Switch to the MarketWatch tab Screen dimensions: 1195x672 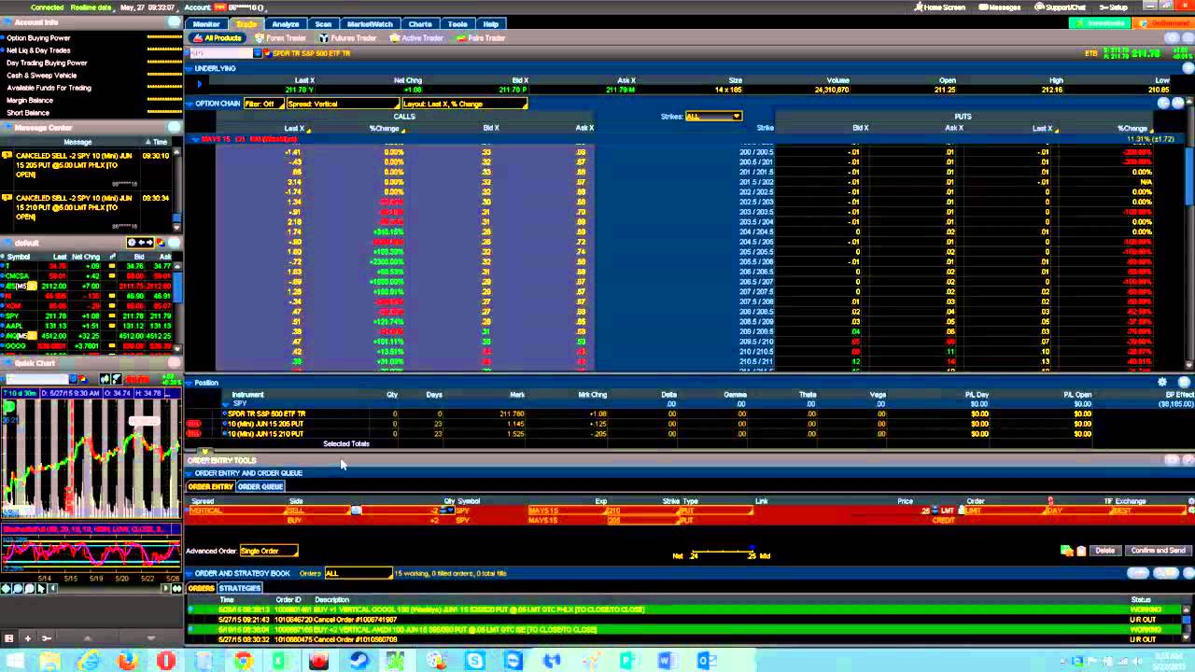coord(370,23)
